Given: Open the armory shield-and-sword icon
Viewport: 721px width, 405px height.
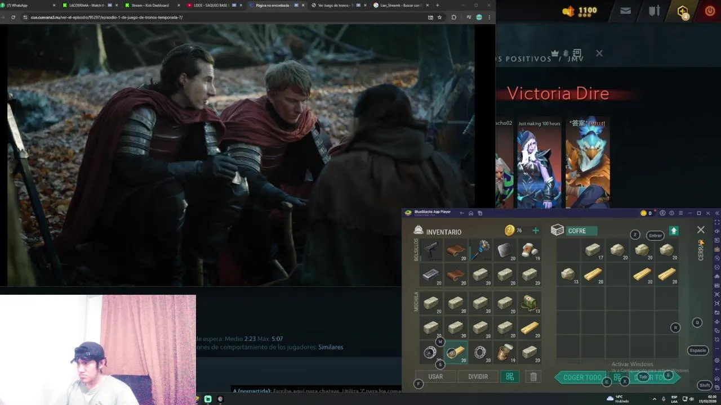Looking at the screenshot, I should [654, 11].
